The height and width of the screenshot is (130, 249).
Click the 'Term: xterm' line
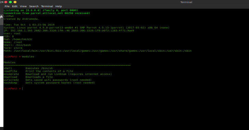click(13, 48)
